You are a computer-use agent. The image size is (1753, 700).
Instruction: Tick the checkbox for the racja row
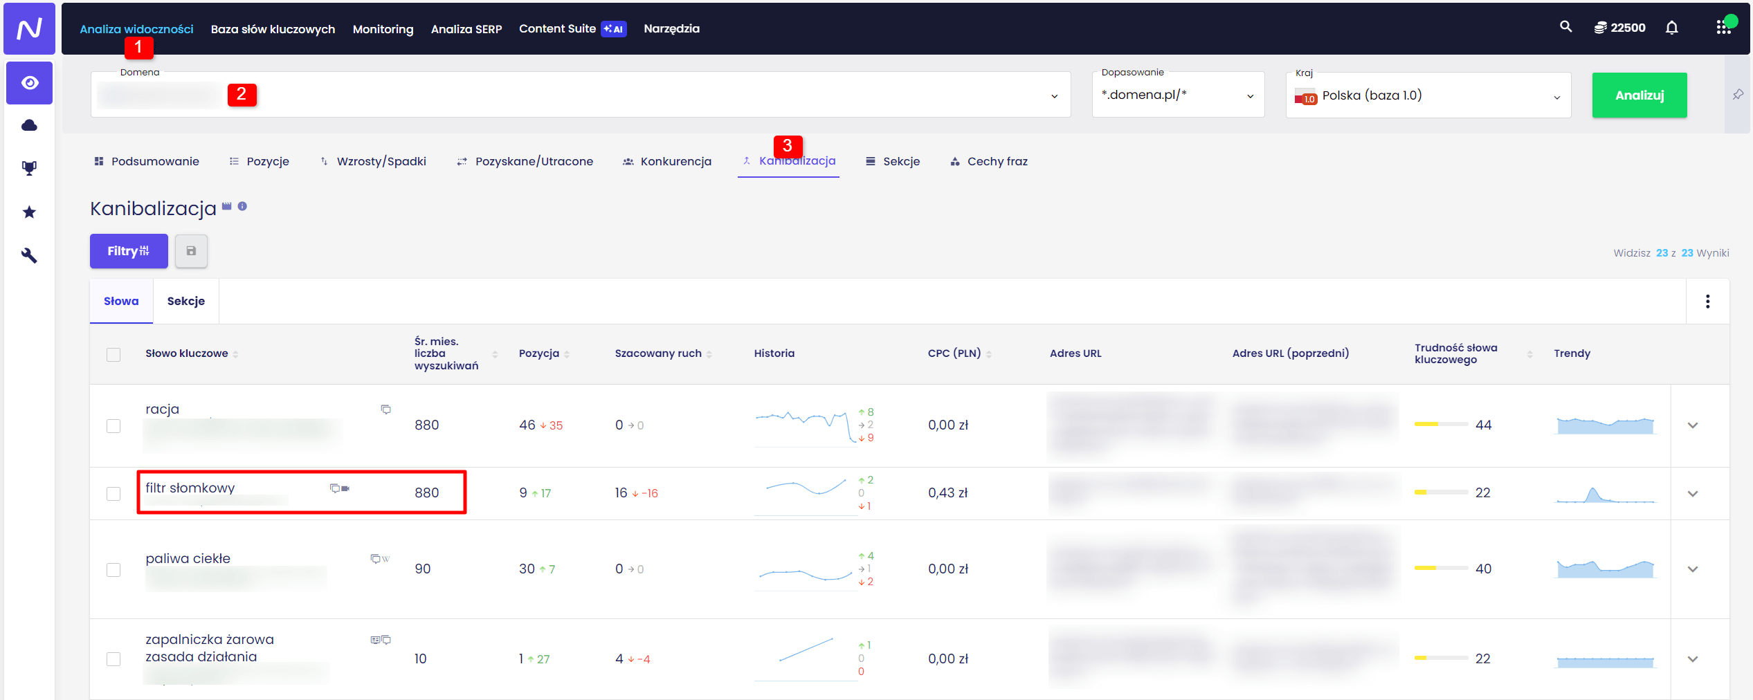(113, 426)
